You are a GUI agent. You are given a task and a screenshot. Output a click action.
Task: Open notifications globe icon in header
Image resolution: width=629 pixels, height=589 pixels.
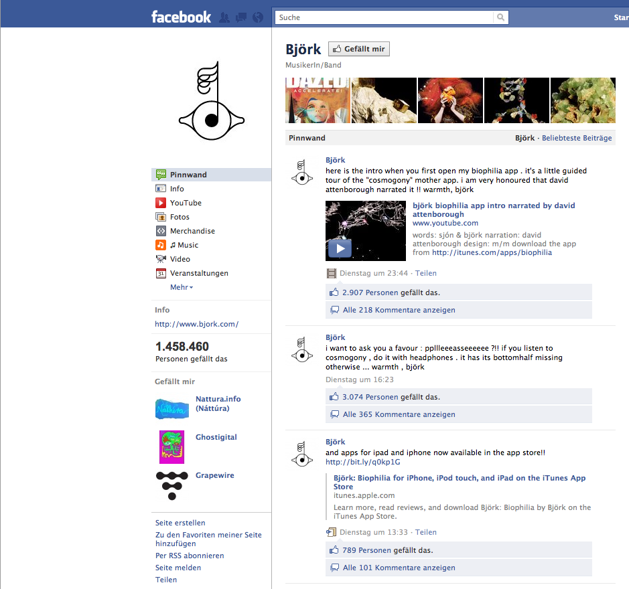(258, 17)
